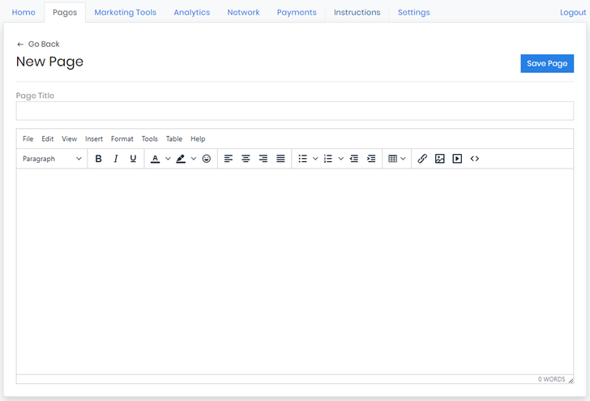The height and width of the screenshot is (401, 590).
Task: Open the source code view icon
Action: 475,159
